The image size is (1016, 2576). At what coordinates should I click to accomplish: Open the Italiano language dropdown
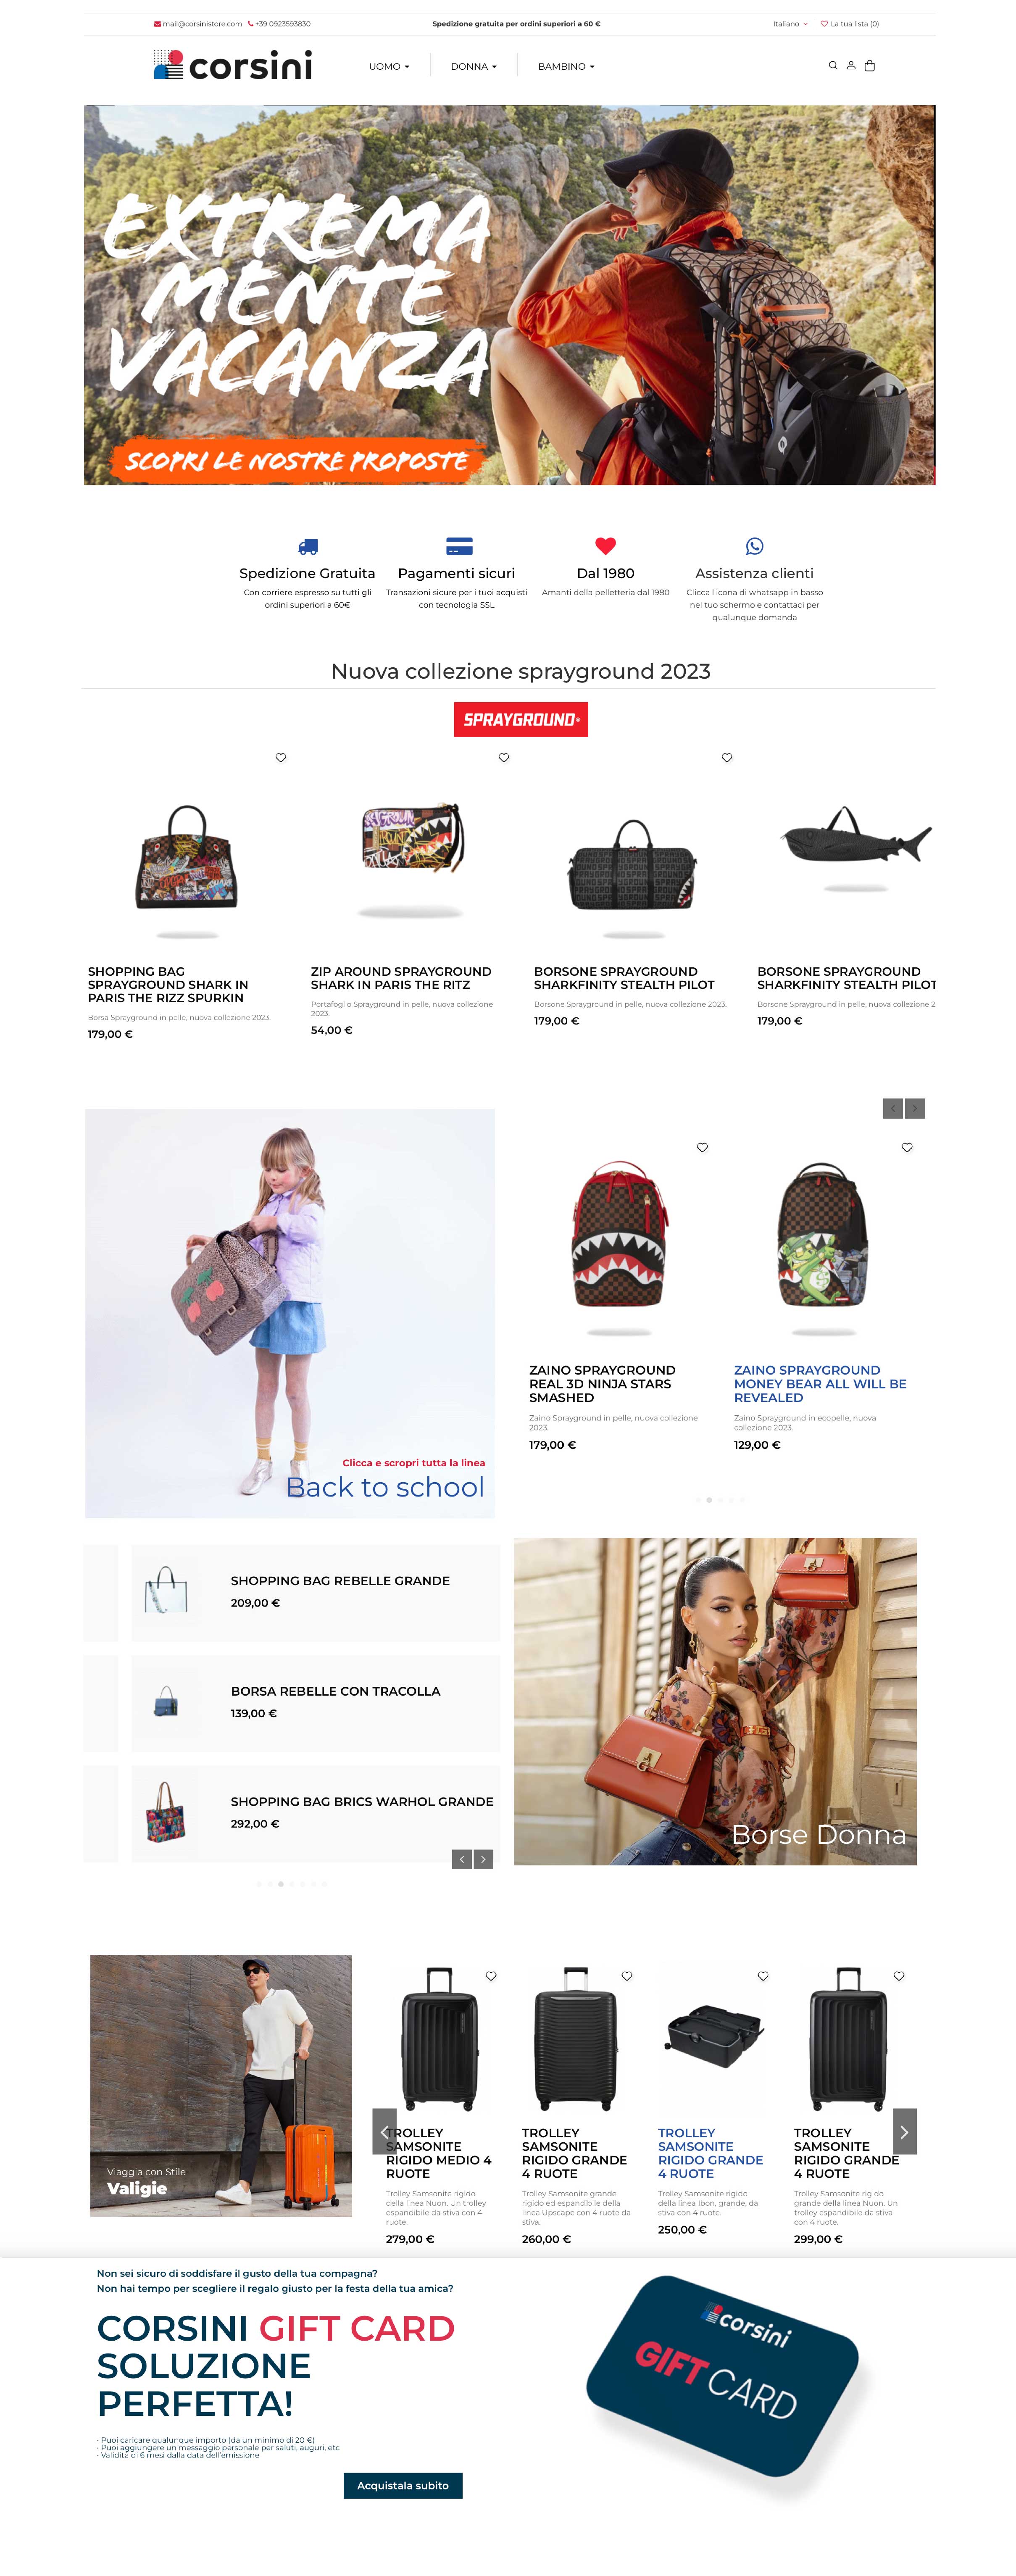pyautogui.click(x=790, y=24)
